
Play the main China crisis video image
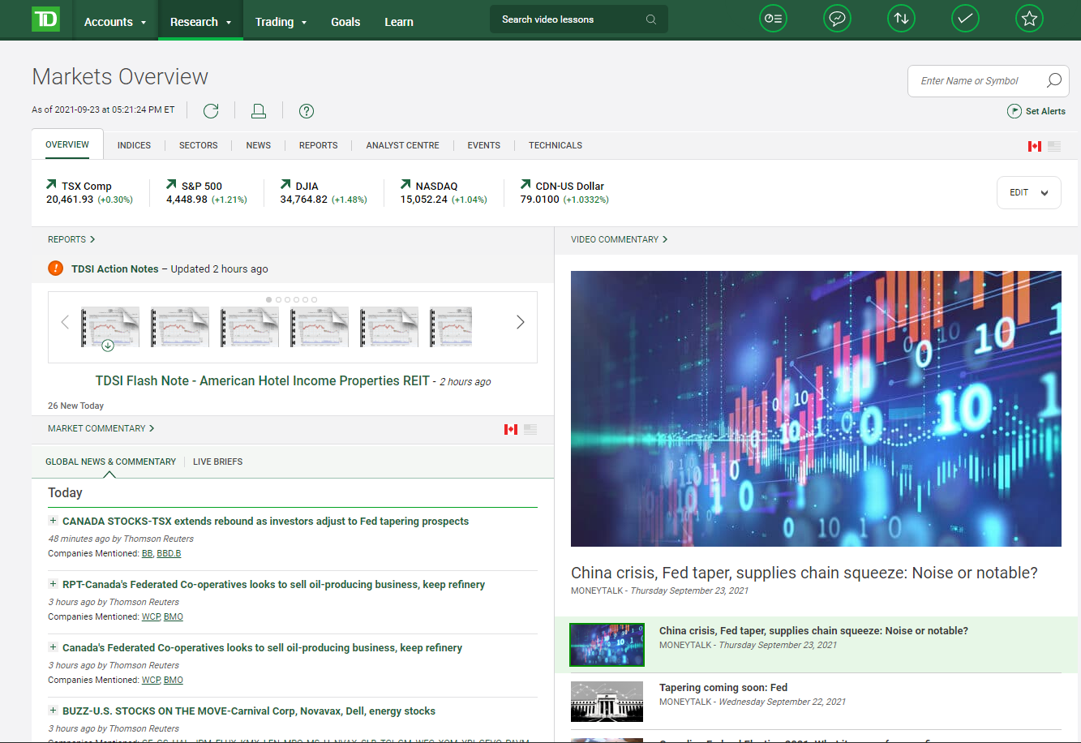tap(816, 409)
